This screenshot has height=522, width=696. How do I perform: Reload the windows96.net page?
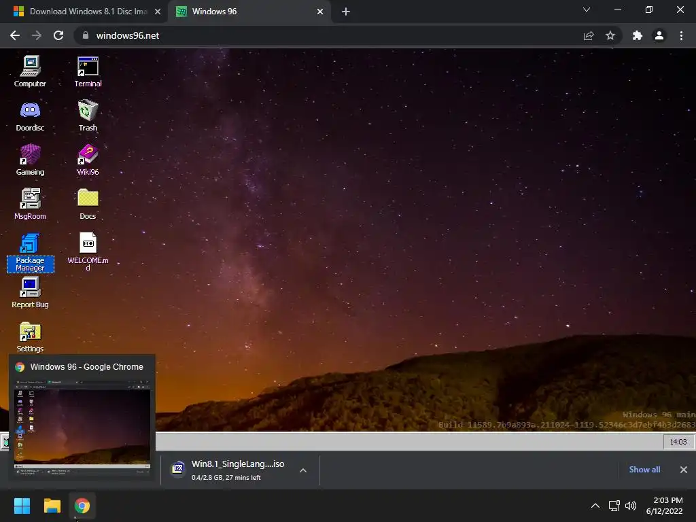58,35
